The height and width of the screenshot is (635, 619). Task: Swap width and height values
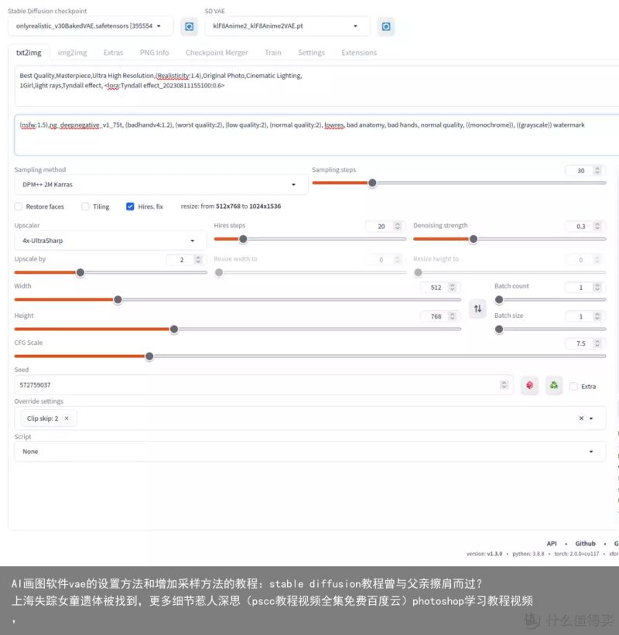(477, 309)
